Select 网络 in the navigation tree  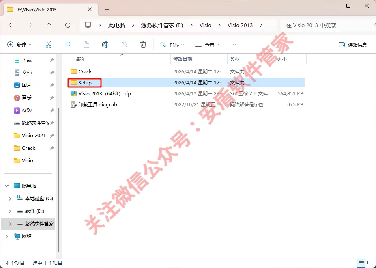coord(27,236)
